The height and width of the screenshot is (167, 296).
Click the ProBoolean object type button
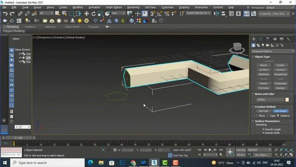click(x=280, y=83)
